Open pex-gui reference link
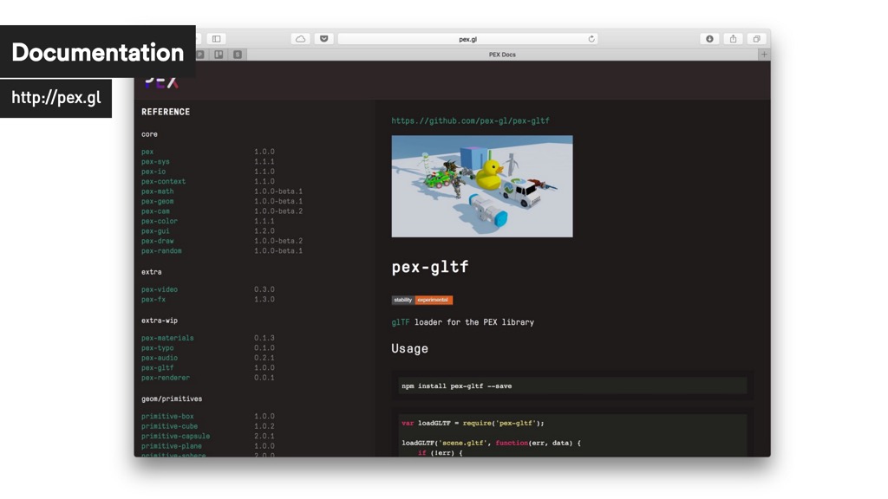The image size is (888, 499). click(x=155, y=230)
